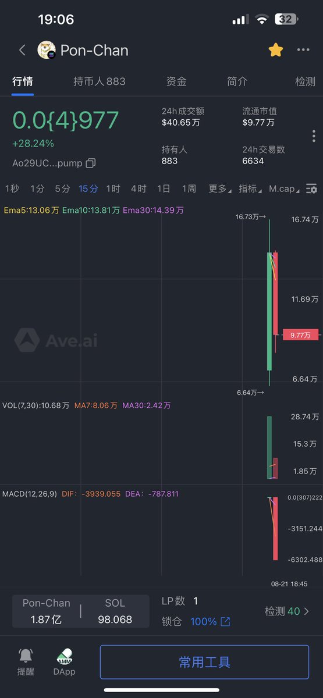Screen dimensions: 323x698
Task: Tap the vertical dots beside stats
Action: pyautogui.click(x=314, y=136)
